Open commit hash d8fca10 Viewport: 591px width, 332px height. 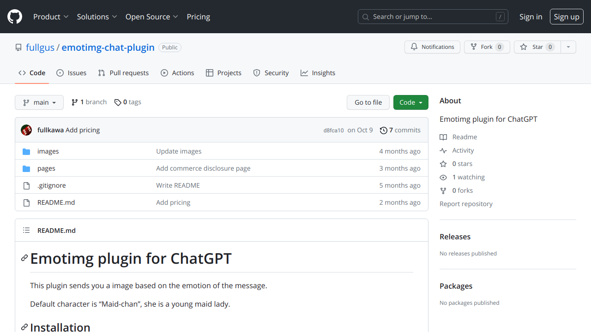(x=333, y=130)
